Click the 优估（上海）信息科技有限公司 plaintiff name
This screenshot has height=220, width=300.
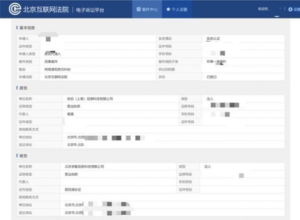90,99
